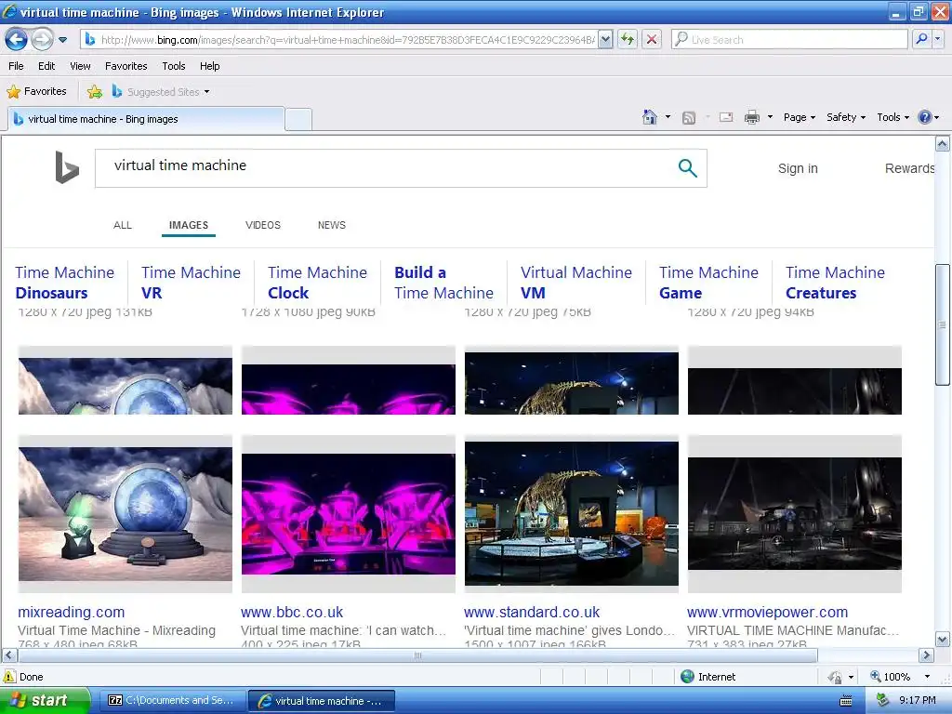Select Time Machine Creatures suggestion
Screen dimensions: 952x714
(836, 283)
